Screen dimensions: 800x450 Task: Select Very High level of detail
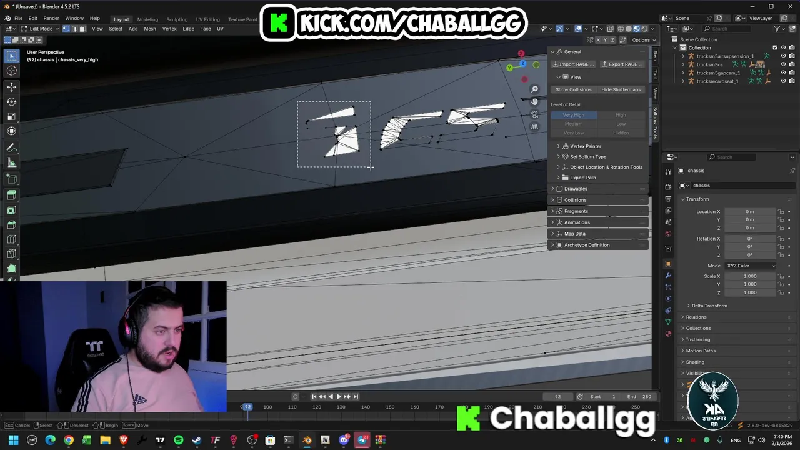(x=573, y=115)
